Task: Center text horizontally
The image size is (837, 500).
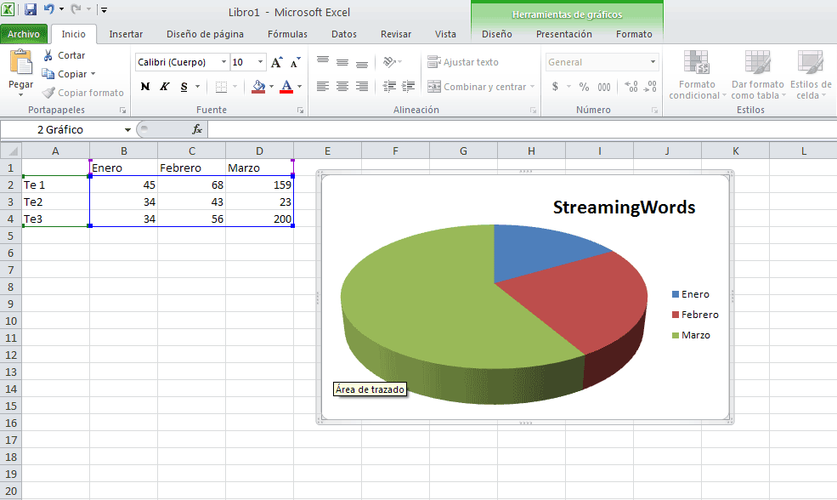Action: (x=342, y=86)
